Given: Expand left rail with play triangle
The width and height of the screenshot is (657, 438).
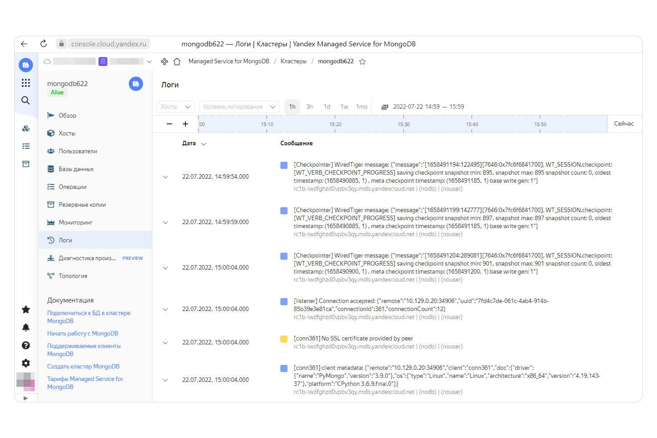Looking at the screenshot, I should click(26, 398).
